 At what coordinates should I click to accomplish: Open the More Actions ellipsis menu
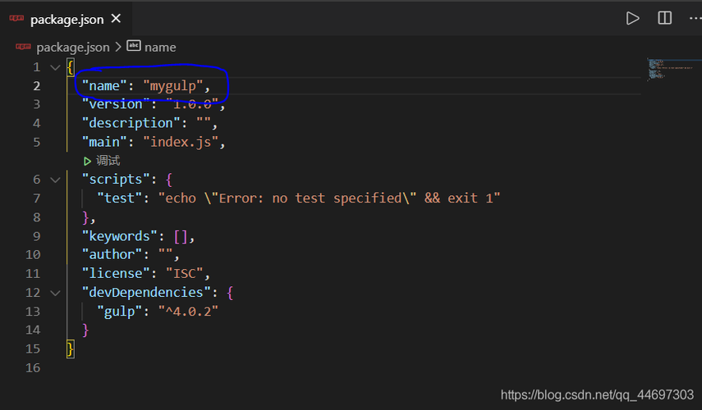pos(695,18)
